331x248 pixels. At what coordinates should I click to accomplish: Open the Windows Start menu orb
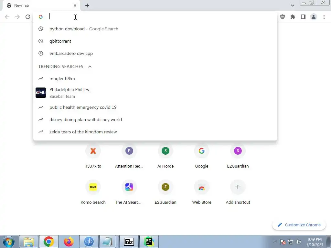[8, 242]
